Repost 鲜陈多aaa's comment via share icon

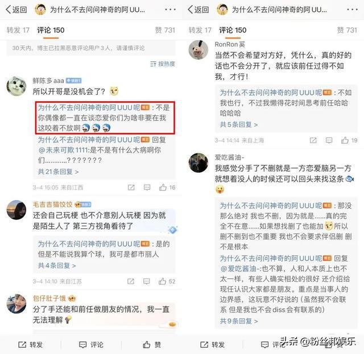click(x=131, y=188)
